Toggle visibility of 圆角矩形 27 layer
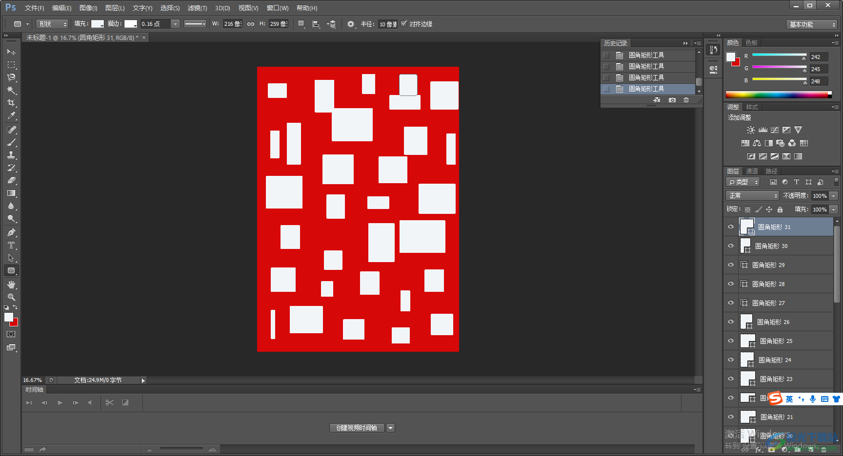 [731, 303]
